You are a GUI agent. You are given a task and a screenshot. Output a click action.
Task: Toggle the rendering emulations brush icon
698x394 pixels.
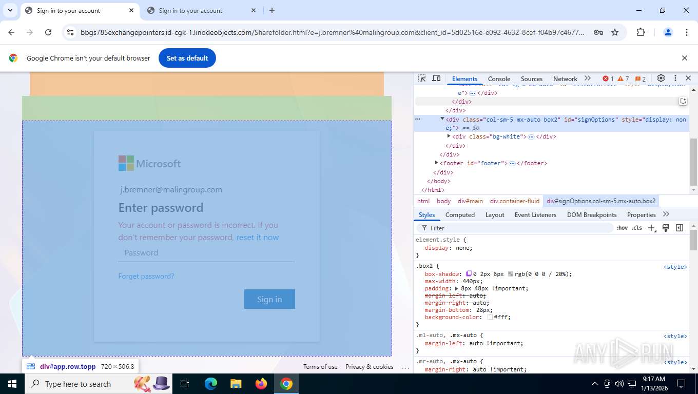(x=666, y=228)
